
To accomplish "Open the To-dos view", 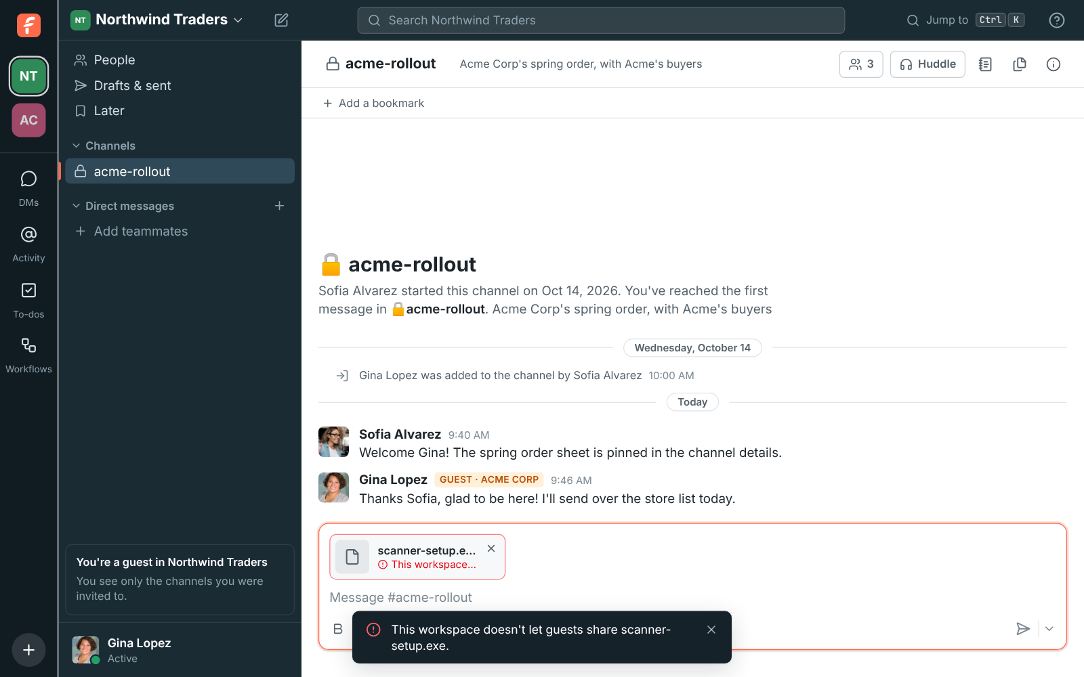I will click(x=28, y=300).
